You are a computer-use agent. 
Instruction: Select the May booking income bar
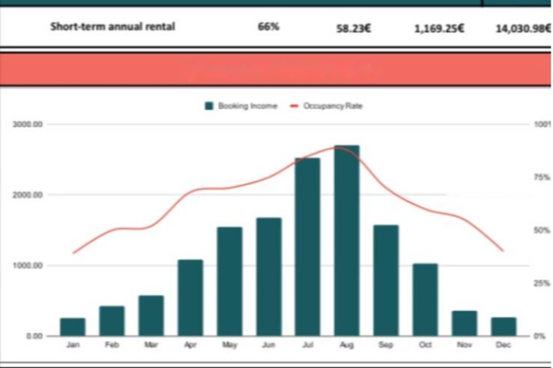tap(229, 281)
